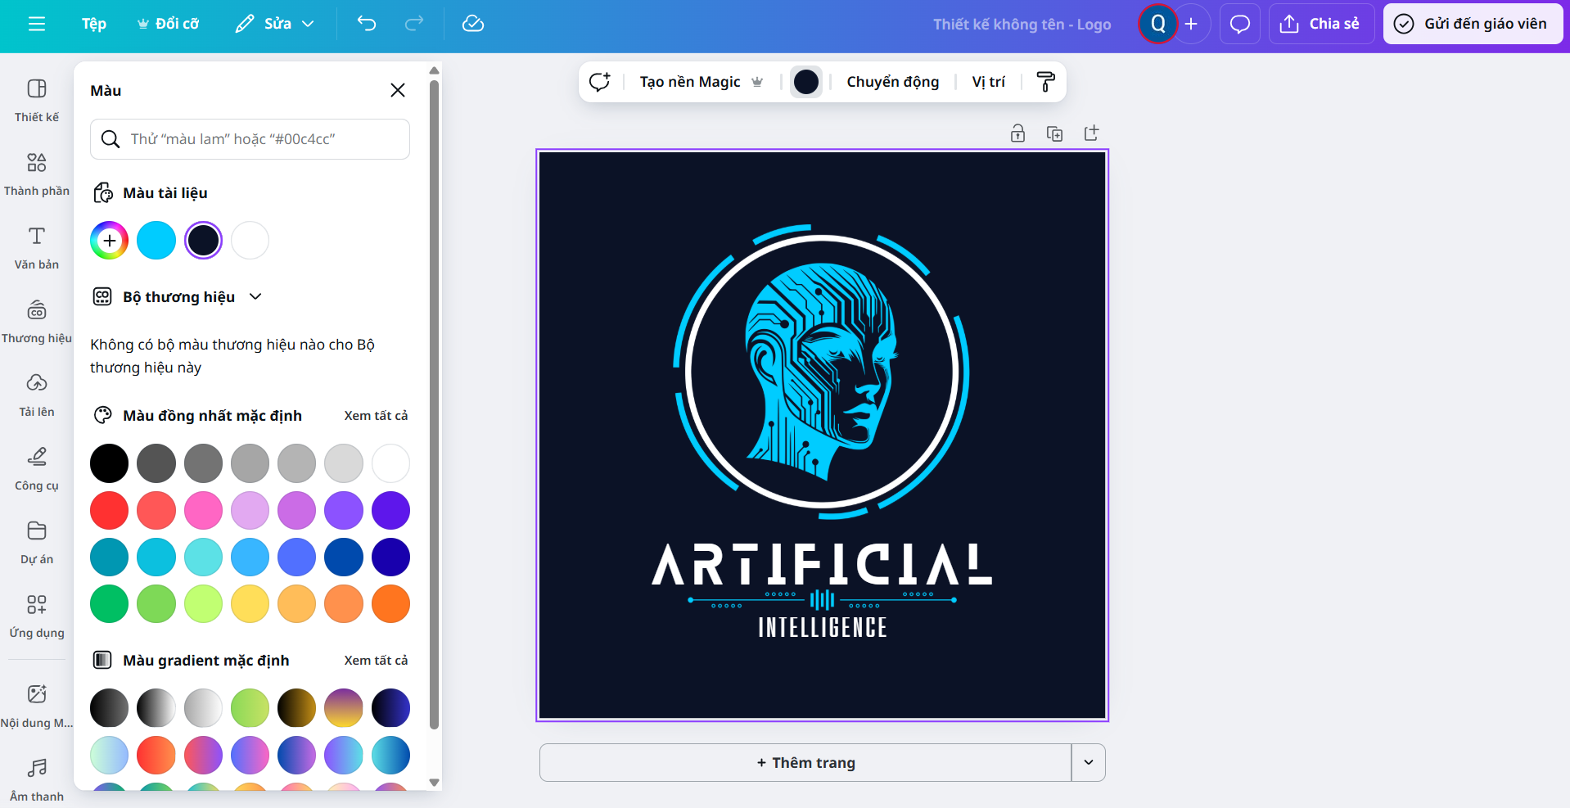Open dropdown arrow beside Thêm trang
This screenshot has width=1570, height=808.
tap(1088, 762)
